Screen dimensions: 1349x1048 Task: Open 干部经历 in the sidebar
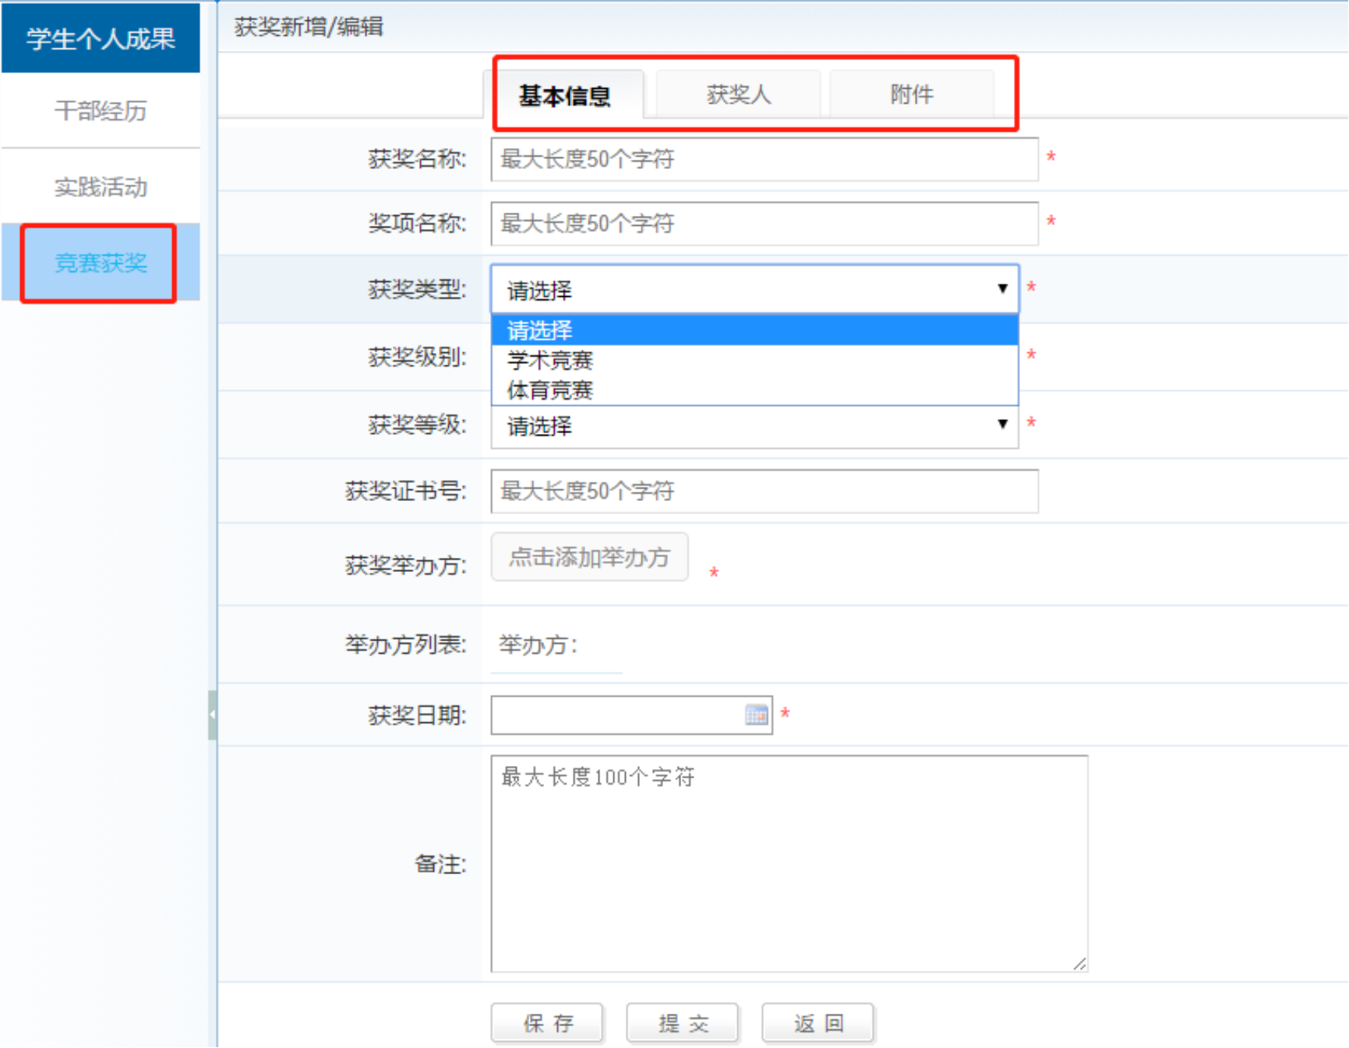(x=101, y=111)
